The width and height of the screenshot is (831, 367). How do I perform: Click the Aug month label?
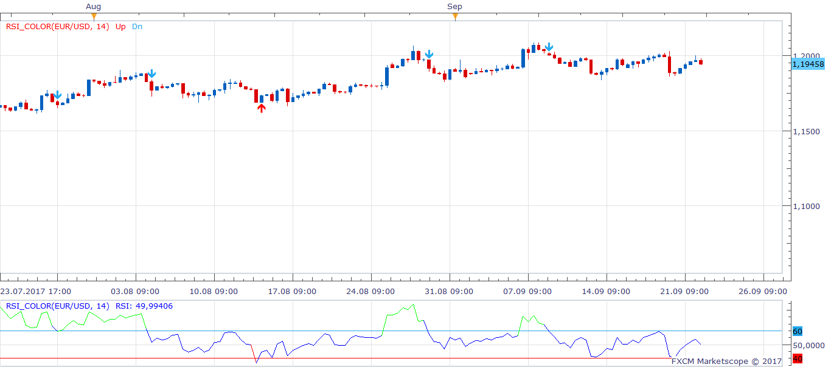[x=93, y=7]
